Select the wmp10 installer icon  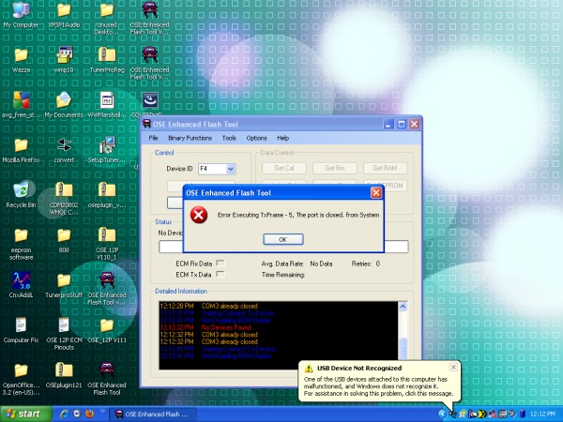64,60
